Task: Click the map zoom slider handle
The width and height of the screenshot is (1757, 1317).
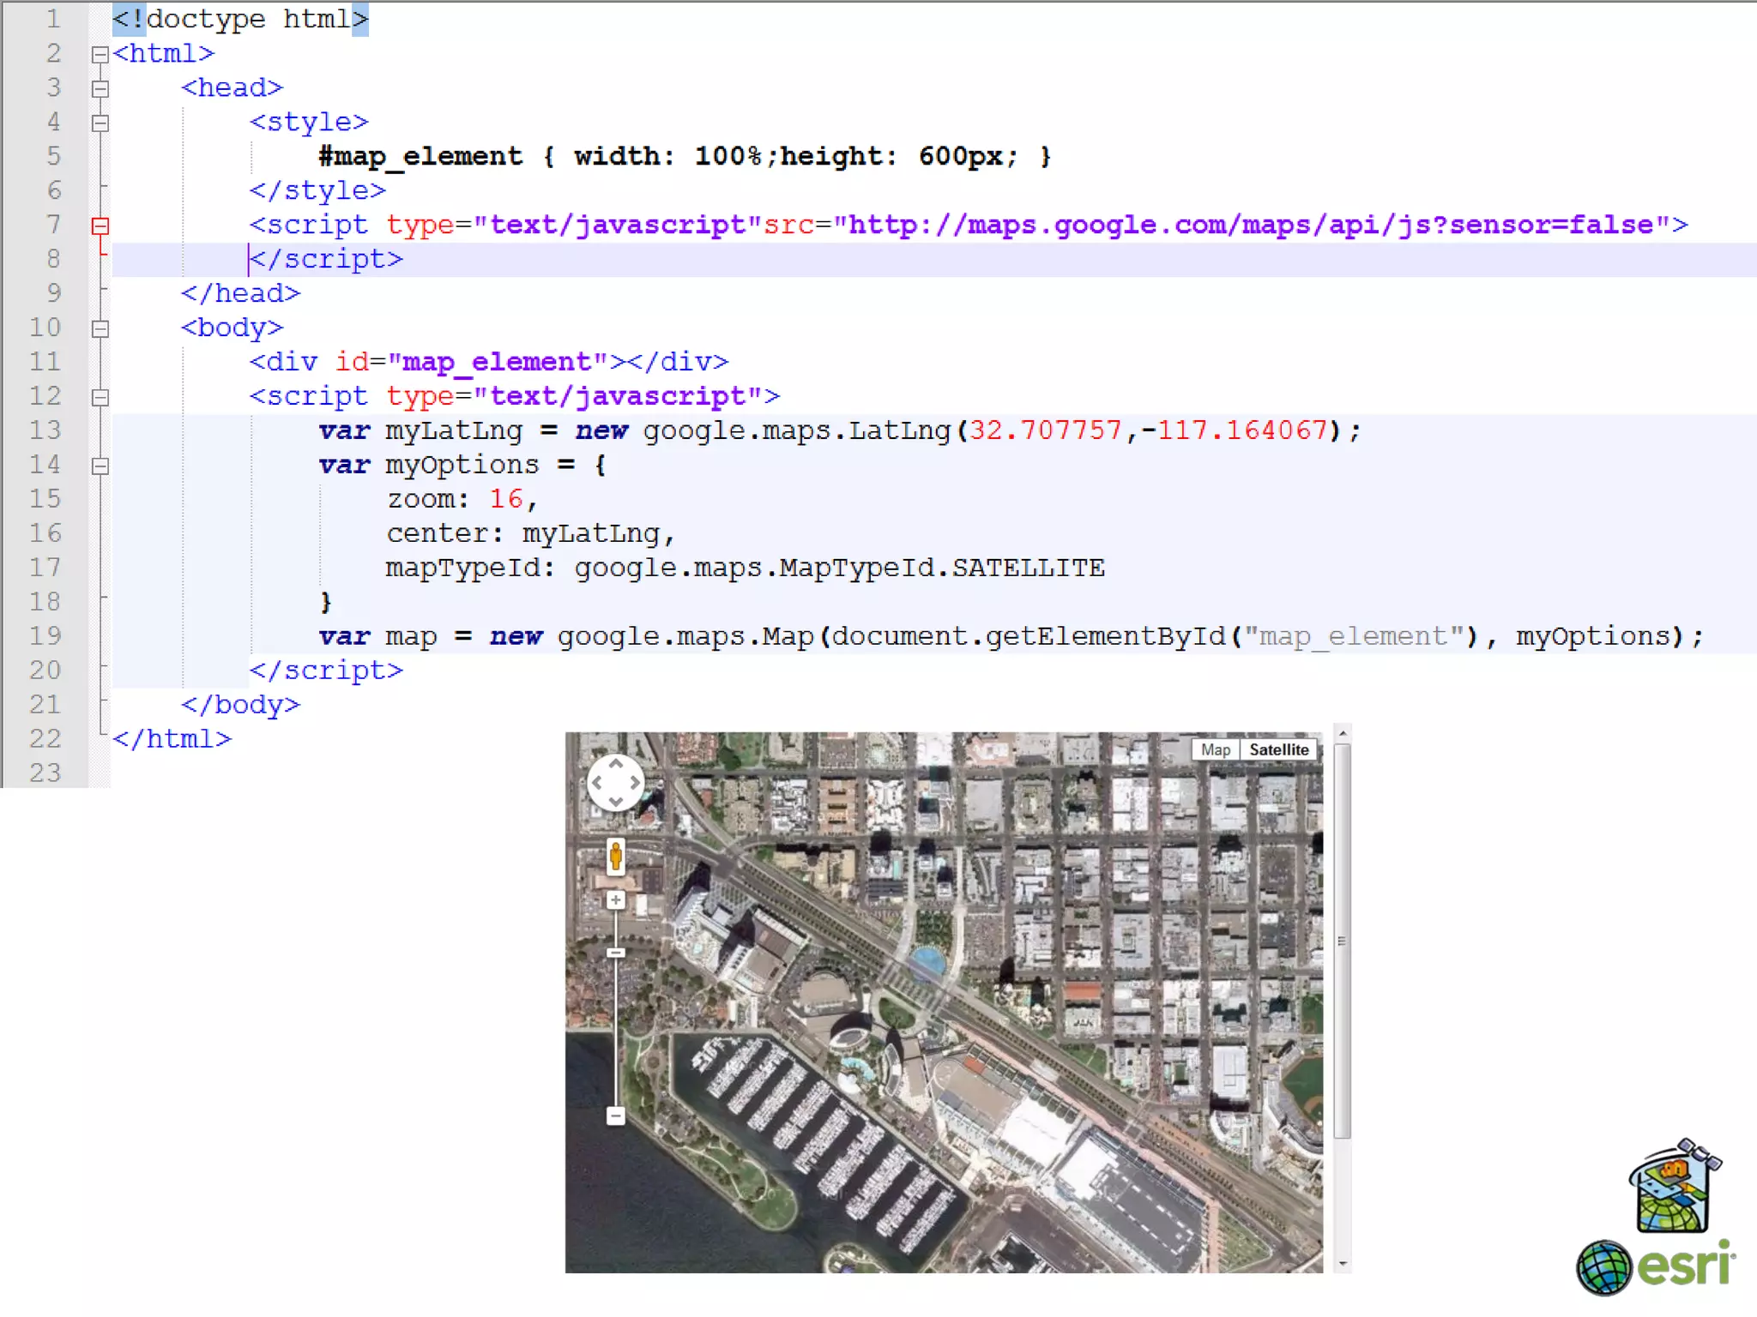Action: [x=615, y=953]
